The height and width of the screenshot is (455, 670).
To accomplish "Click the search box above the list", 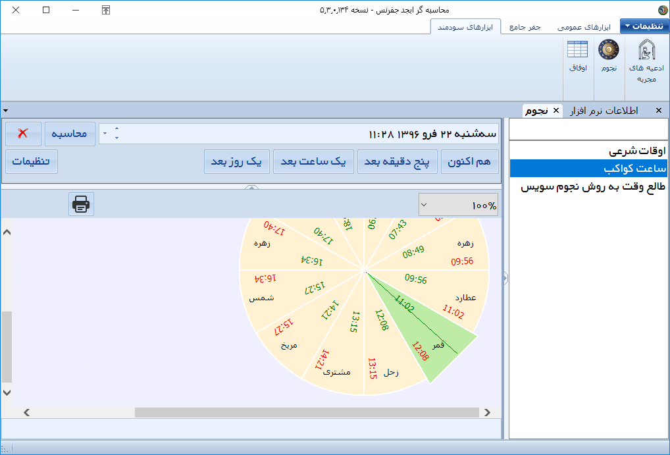I will [588, 129].
